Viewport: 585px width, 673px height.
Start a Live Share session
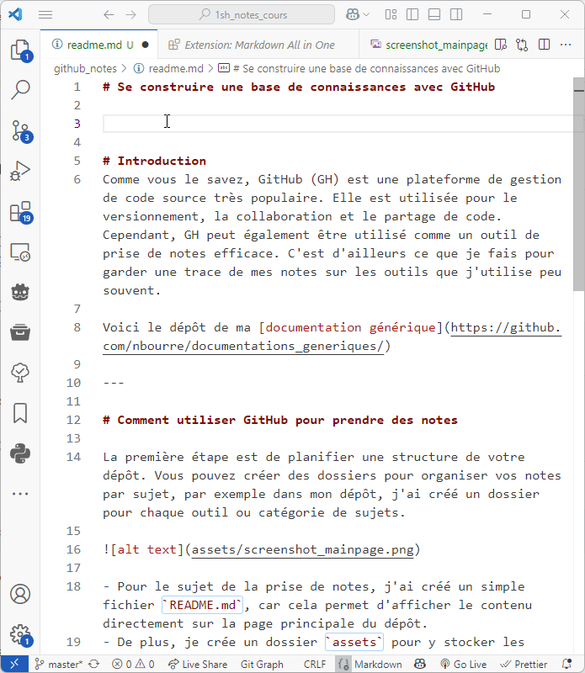point(198,665)
